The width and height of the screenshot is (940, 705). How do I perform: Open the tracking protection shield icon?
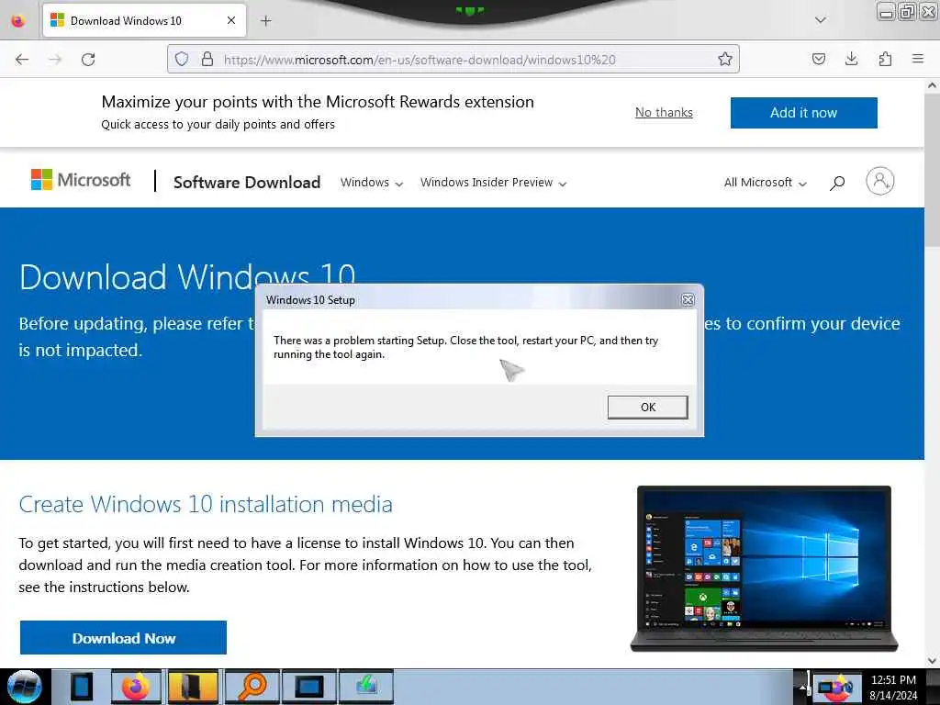pos(182,59)
